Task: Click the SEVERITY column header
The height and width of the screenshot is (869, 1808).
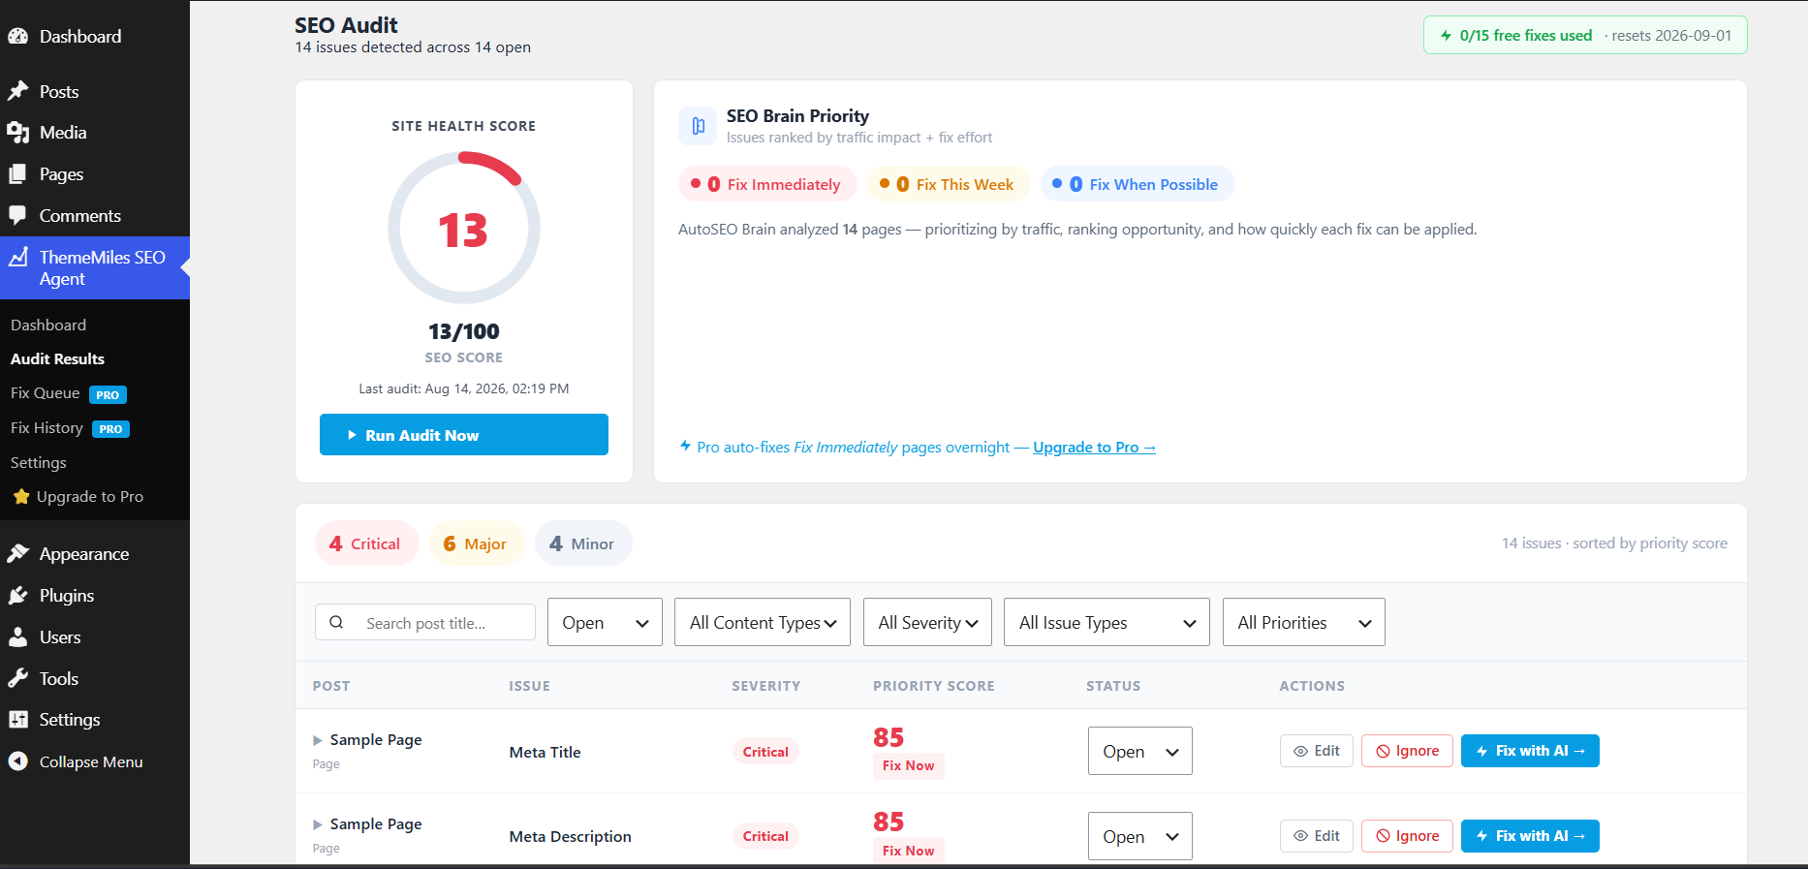Action: 765,686
